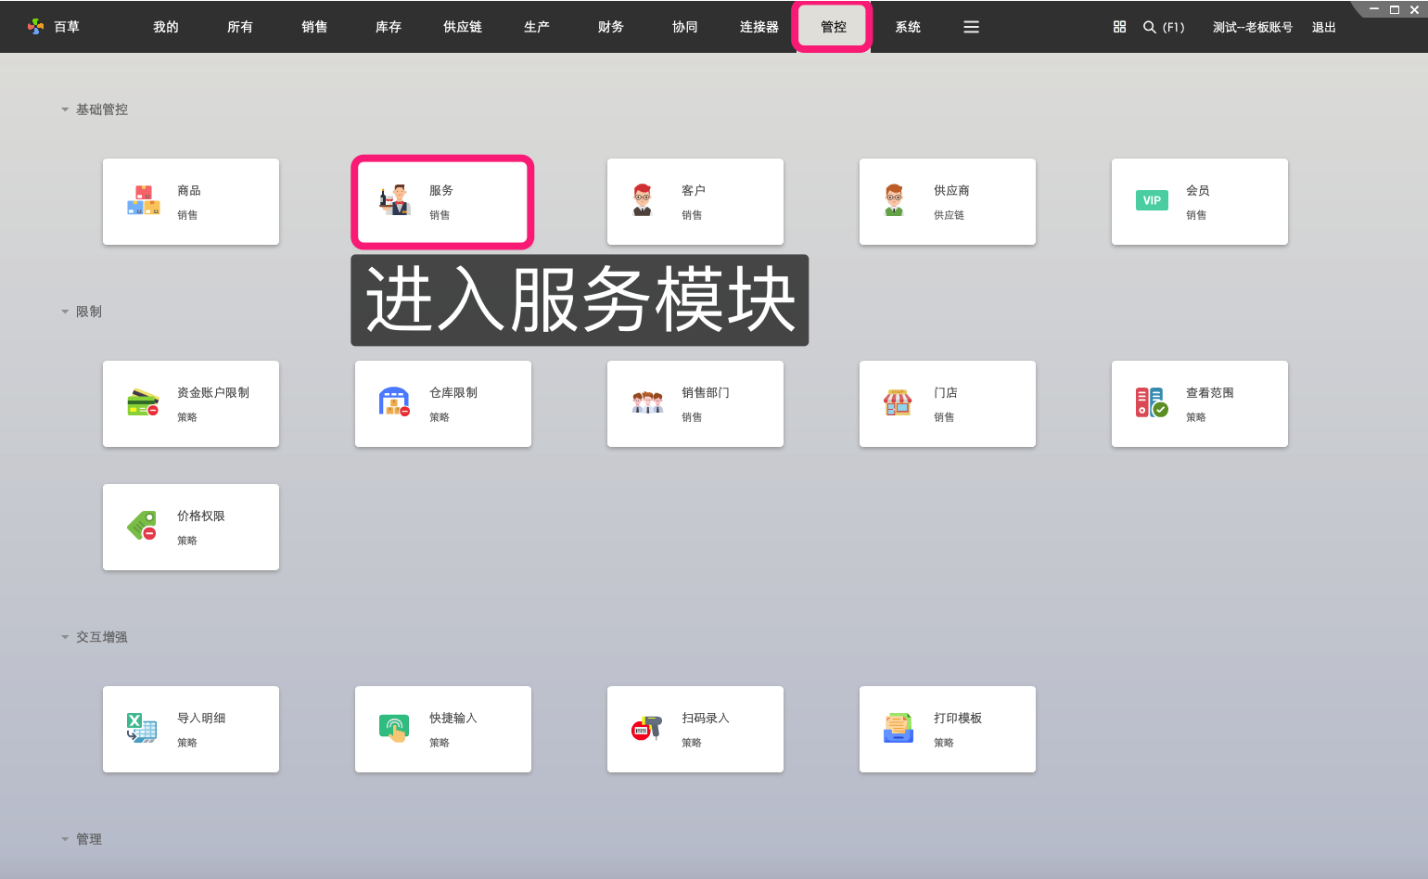Click 退出 to log out
Screen dimensions: 1428x879
coord(1324,27)
